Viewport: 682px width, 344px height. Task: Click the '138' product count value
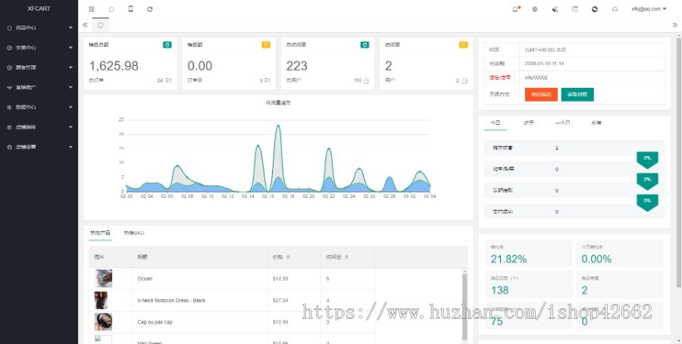[500, 290]
